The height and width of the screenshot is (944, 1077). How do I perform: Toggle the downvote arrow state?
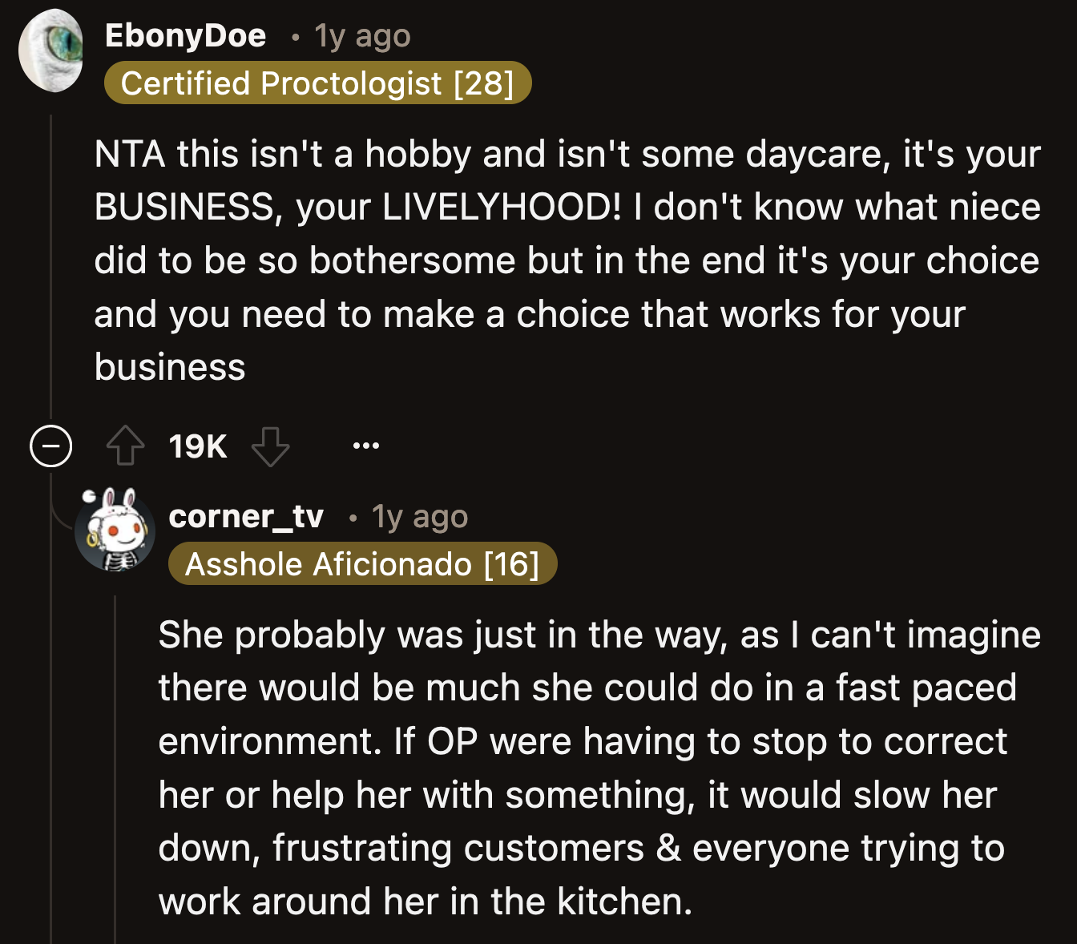[270, 446]
